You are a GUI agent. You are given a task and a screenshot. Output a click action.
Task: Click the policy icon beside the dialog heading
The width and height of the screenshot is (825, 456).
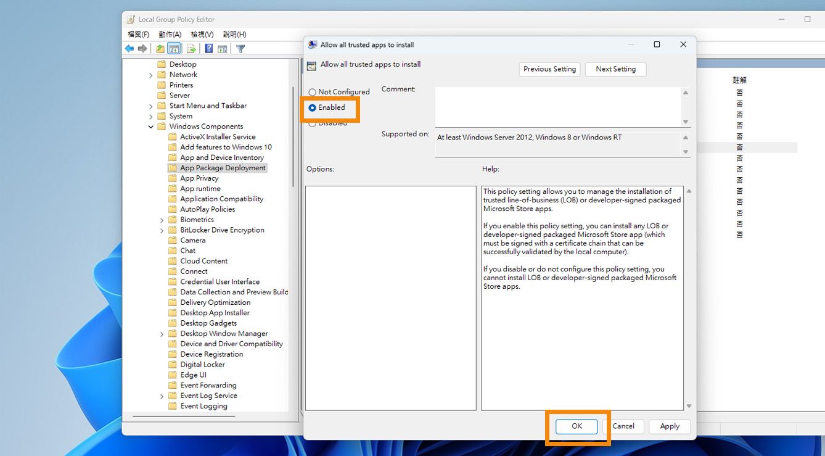tap(311, 65)
